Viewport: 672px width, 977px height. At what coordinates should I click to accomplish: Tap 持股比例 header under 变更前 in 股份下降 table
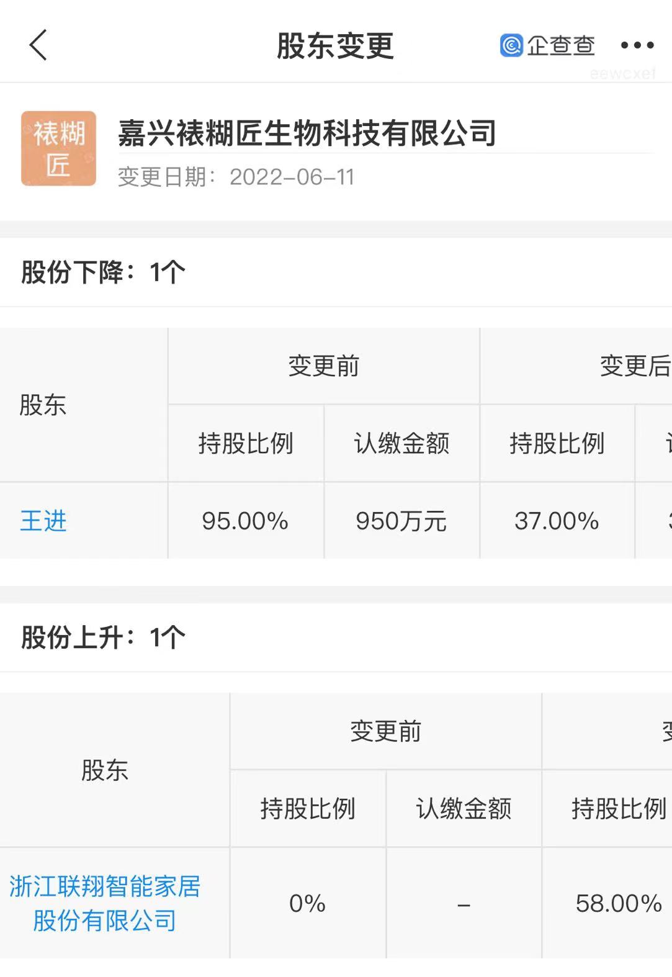pos(246,444)
